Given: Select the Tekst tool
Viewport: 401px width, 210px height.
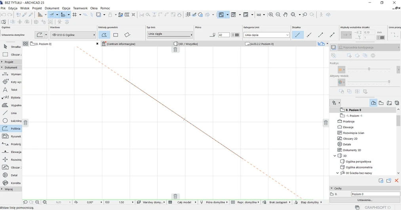Looking at the screenshot, I should tap(11, 90).
